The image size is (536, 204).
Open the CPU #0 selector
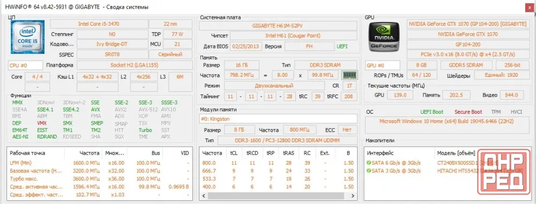coord(25,65)
